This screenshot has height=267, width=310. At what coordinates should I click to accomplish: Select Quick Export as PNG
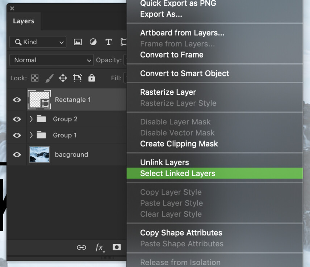click(x=178, y=4)
